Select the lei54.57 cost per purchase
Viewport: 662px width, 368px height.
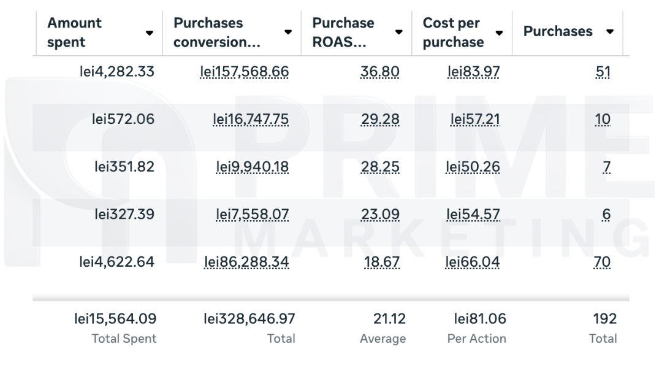(x=473, y=215)
